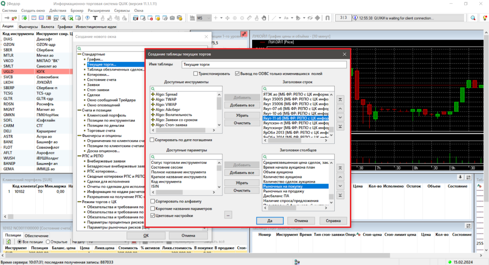Open the Сервисы menu
The image size is (489, 265).
click(122, 10)
